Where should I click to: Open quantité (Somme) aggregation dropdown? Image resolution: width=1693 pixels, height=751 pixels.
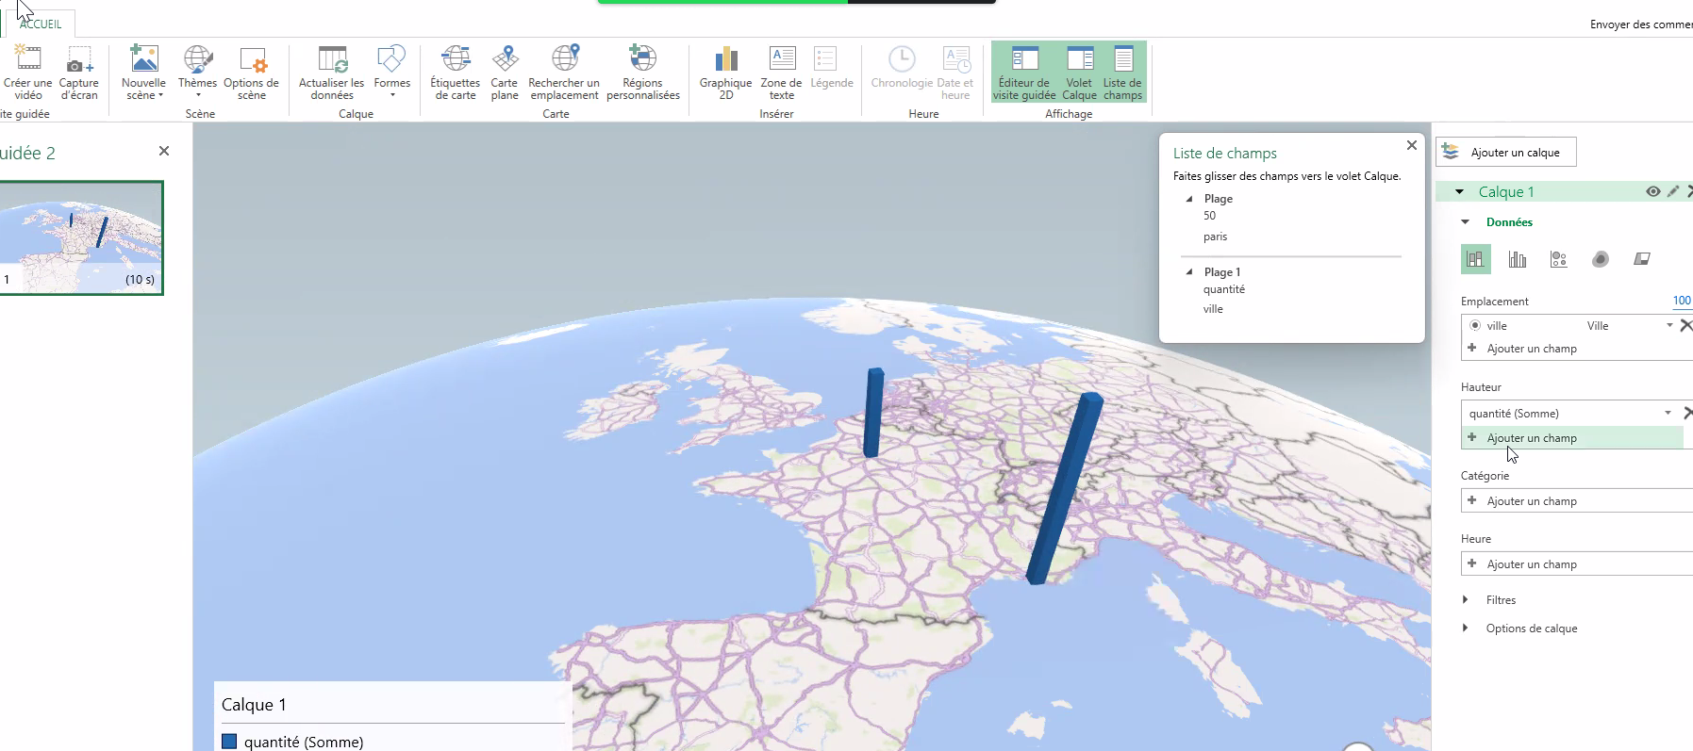point(1668,413)
